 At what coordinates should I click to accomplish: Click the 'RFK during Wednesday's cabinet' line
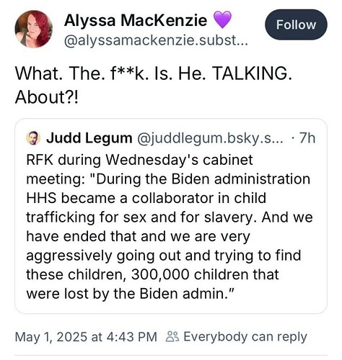(x=139, y=160)
